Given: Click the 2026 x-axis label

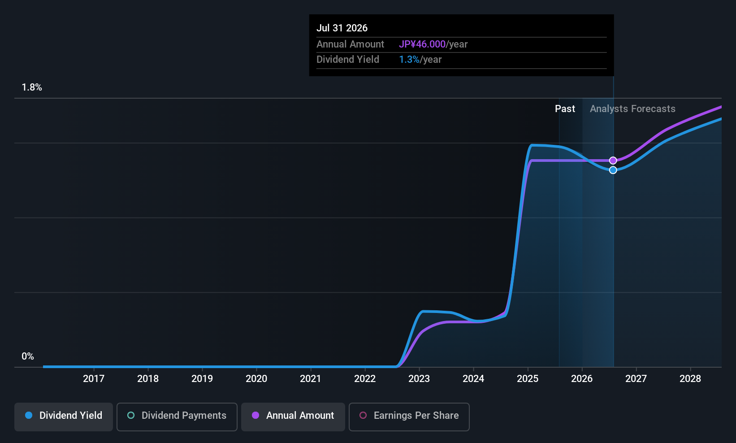Looking at the screenshot, I should [582, 379].
